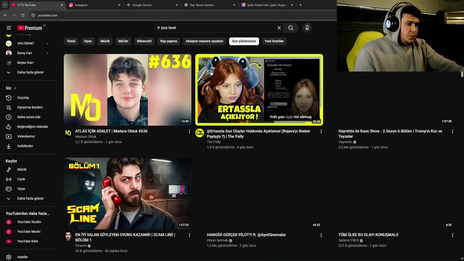
Task: Click the search magnifier button
Action: tap(291, 28)
